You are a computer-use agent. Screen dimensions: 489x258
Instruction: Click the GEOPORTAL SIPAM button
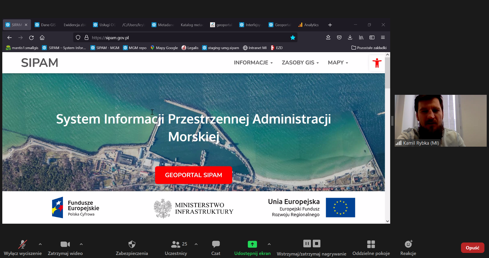[x=193, y=175]
